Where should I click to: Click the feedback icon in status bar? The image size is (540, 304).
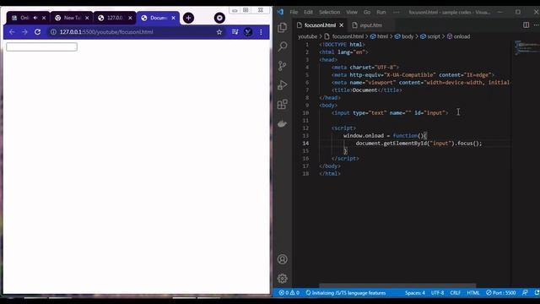pyautogui.click(x=525, y=293)
